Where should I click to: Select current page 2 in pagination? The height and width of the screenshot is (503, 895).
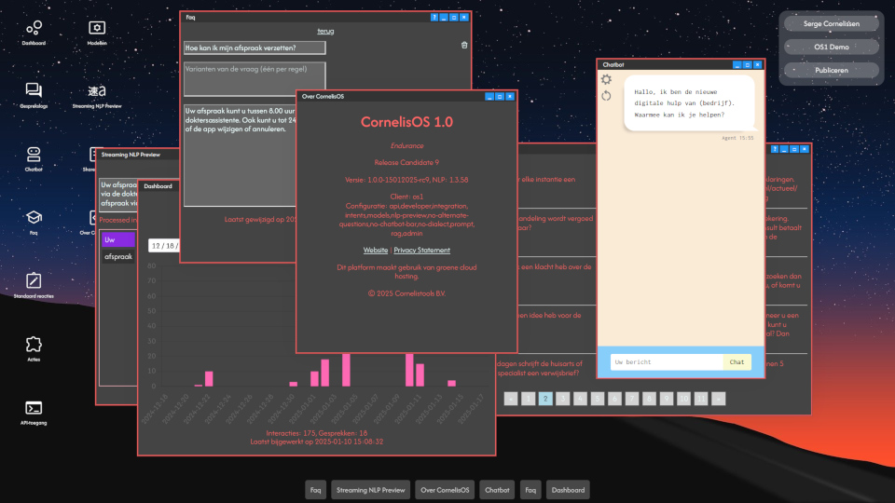tap(545, 399)
